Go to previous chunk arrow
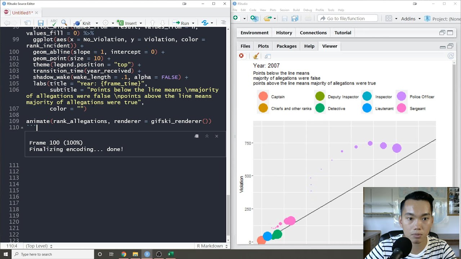The image size is (461, 259). click(x=152, y=23)
